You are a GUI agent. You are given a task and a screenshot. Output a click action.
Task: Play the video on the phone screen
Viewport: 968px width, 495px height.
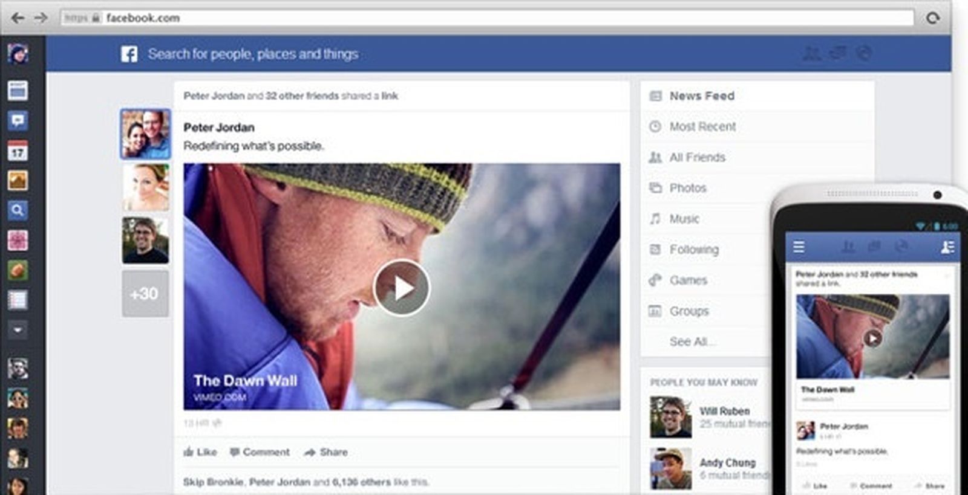872,338
